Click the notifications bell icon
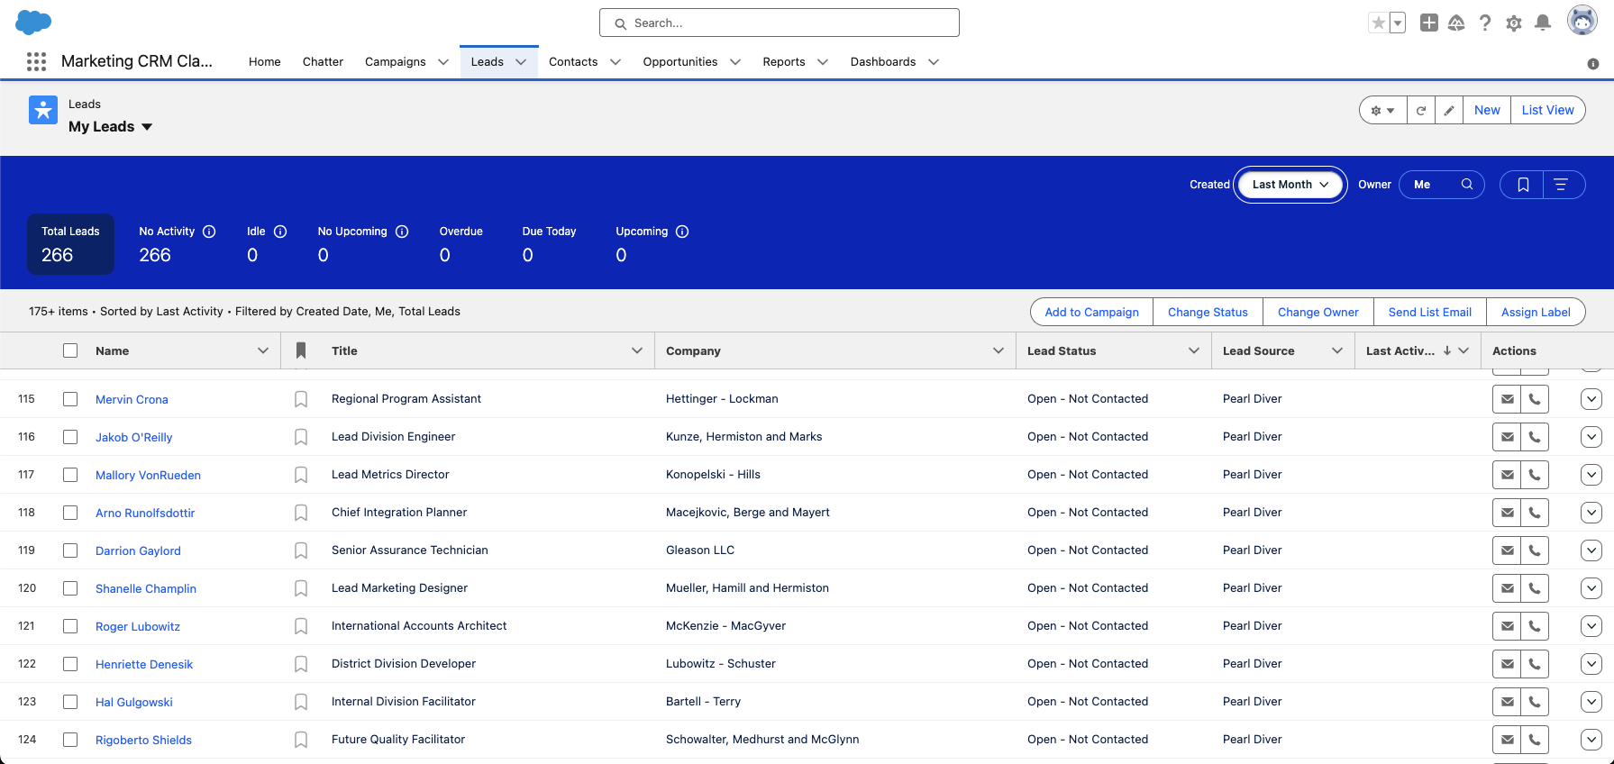This screenshot has width=1614, height=764. point(1543,23)
